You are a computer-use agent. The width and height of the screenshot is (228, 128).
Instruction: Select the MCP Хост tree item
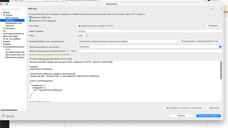tap(10, 20)
